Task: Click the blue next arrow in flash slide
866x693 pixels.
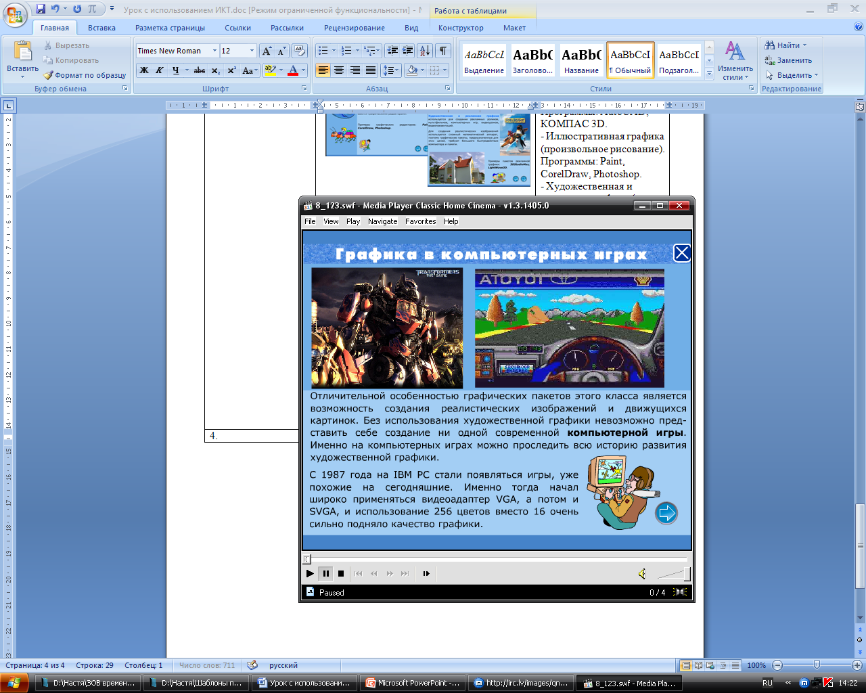Action: click(x=666, y=513)
